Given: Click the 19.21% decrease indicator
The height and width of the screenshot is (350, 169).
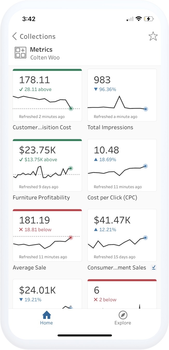Looking at the screenshot, I should pyautogui.click(x=30, y=300).
